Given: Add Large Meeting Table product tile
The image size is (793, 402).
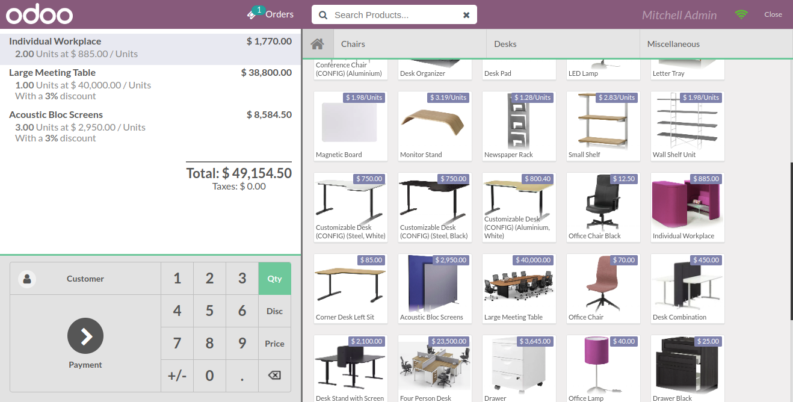Looking at the screenshot, I should click(x=519, y=289).
